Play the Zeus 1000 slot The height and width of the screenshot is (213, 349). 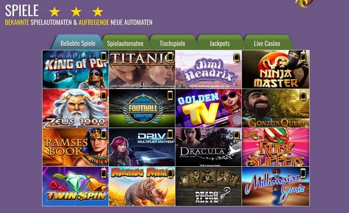point(76,108)
